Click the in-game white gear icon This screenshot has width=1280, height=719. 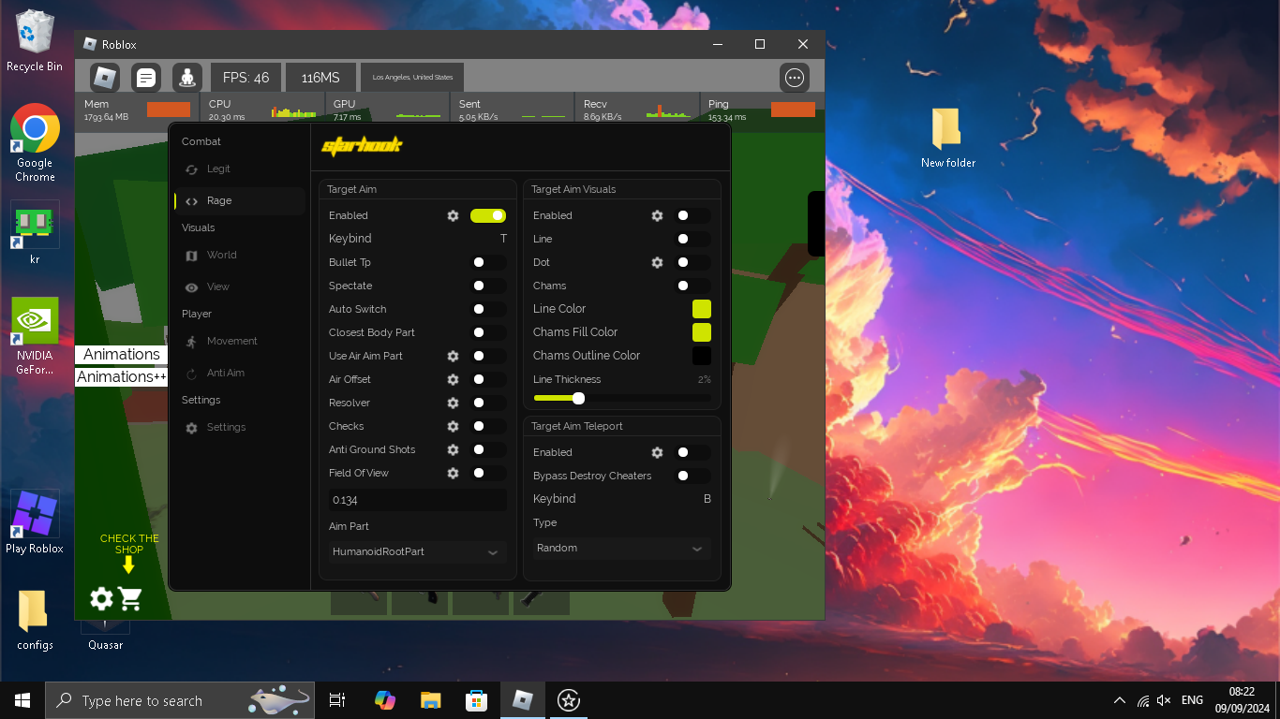[101, 599]
